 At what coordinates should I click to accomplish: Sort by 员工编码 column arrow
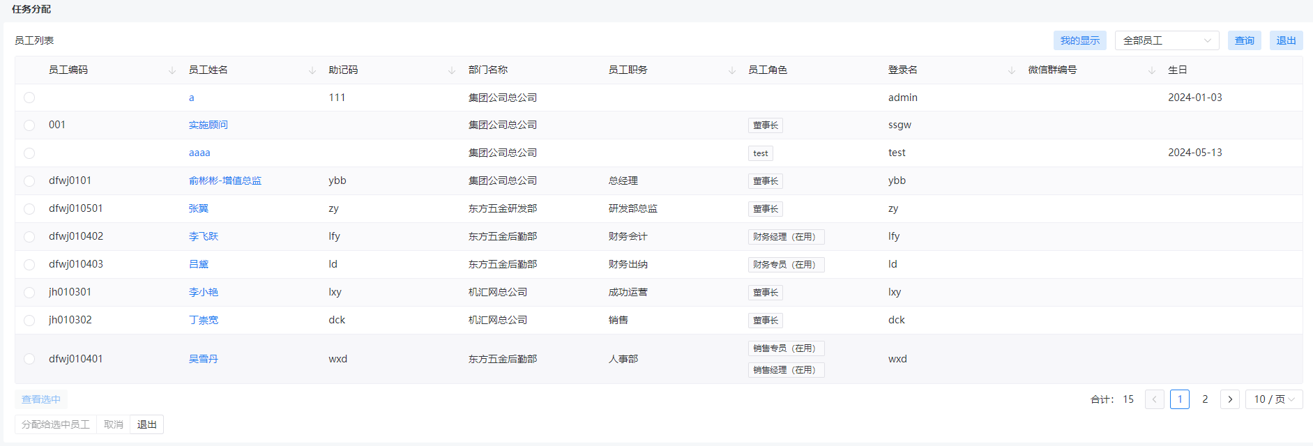pos(172,70)
